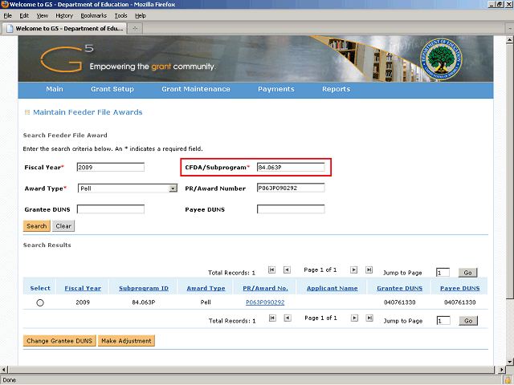Open the Main navigation tab
This screenshot has height=385, width=514.
(55, 89)
